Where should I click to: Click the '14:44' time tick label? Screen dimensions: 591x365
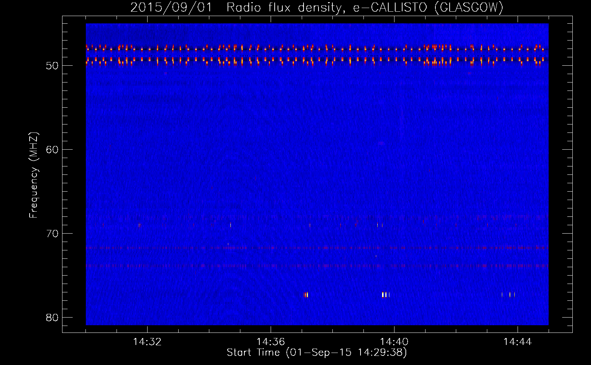point(518,342)
